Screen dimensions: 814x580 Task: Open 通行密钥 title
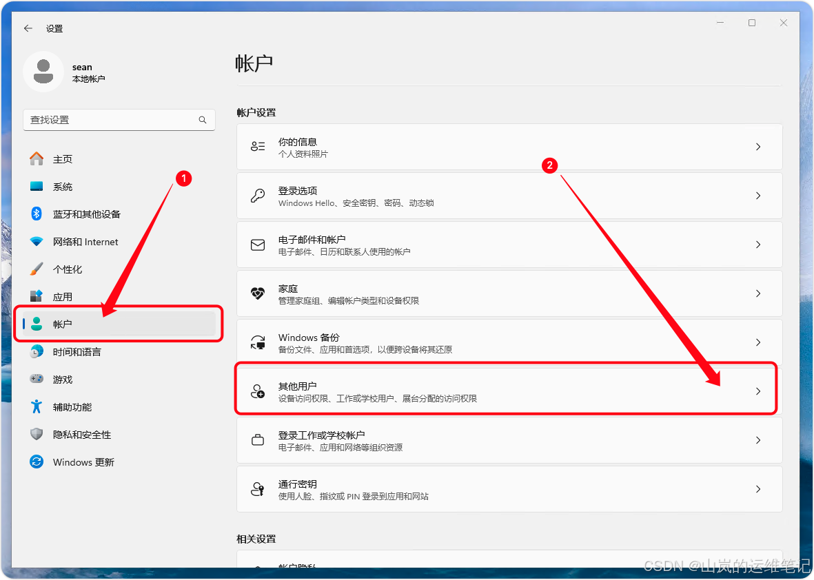[298, 484]
